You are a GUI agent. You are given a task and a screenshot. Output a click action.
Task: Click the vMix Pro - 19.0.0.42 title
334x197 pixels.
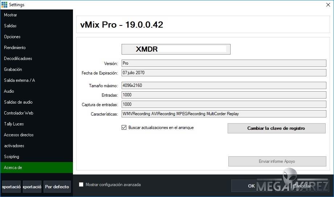click(x=122, y=25)
